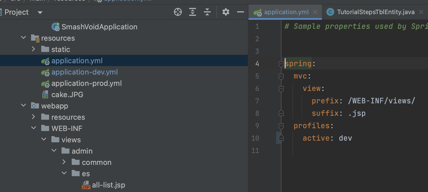428x192 pixels.
Task: Hide the Project tool window
Action: coord(240,12)
